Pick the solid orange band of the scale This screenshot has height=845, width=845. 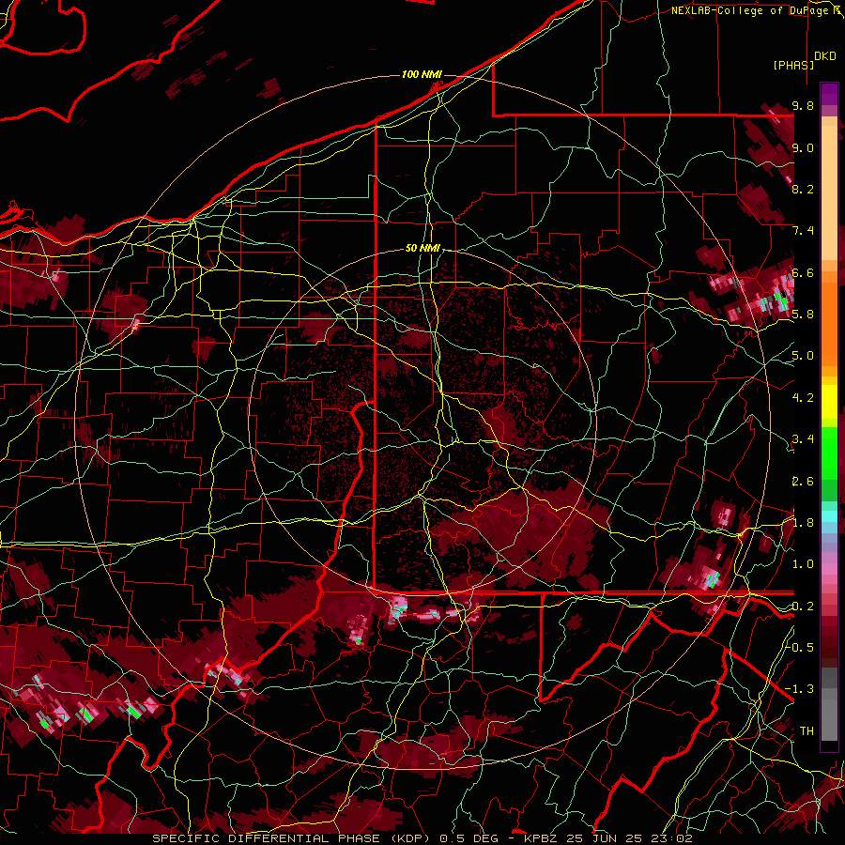pos(829,318)
